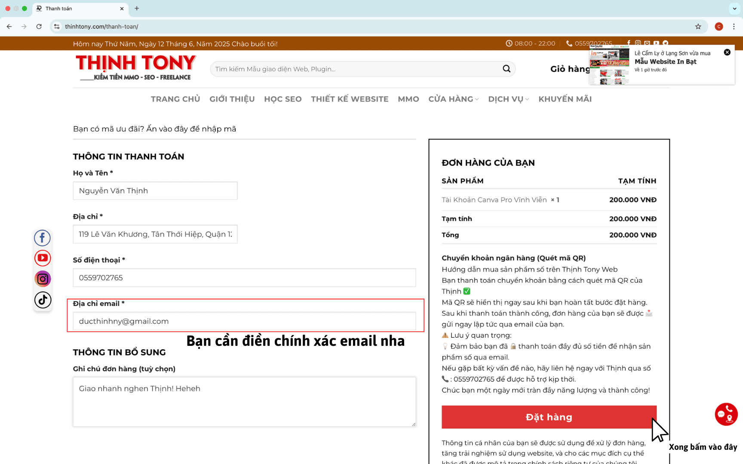The image size is (743, 464).
Task: Open the floating Facebook sidebar icon
Action: coord(43,238)
